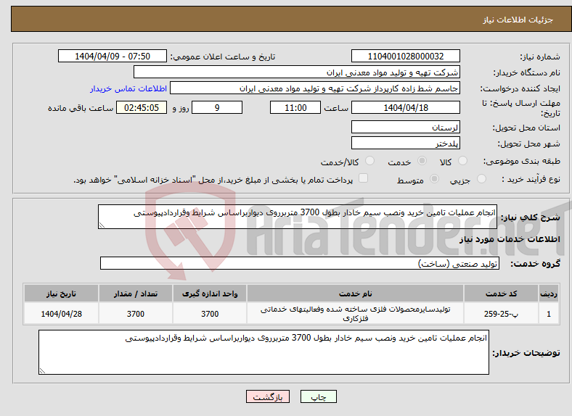Click the اطلاعات خدمات مورد نیاز heading
This screenshot has height=416, width=572.
510,239
